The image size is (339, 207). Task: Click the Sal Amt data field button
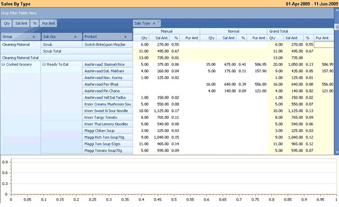(21, 23)
